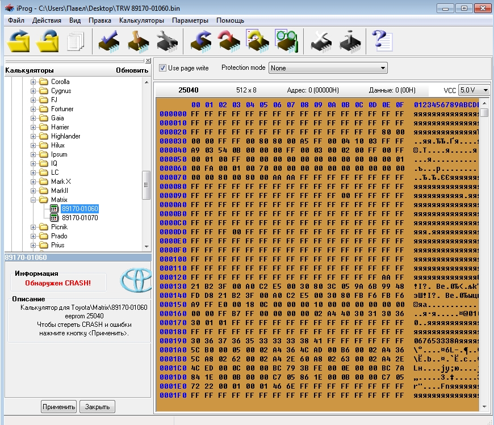Open the VCC voltage dropdown

pos(474,90)
